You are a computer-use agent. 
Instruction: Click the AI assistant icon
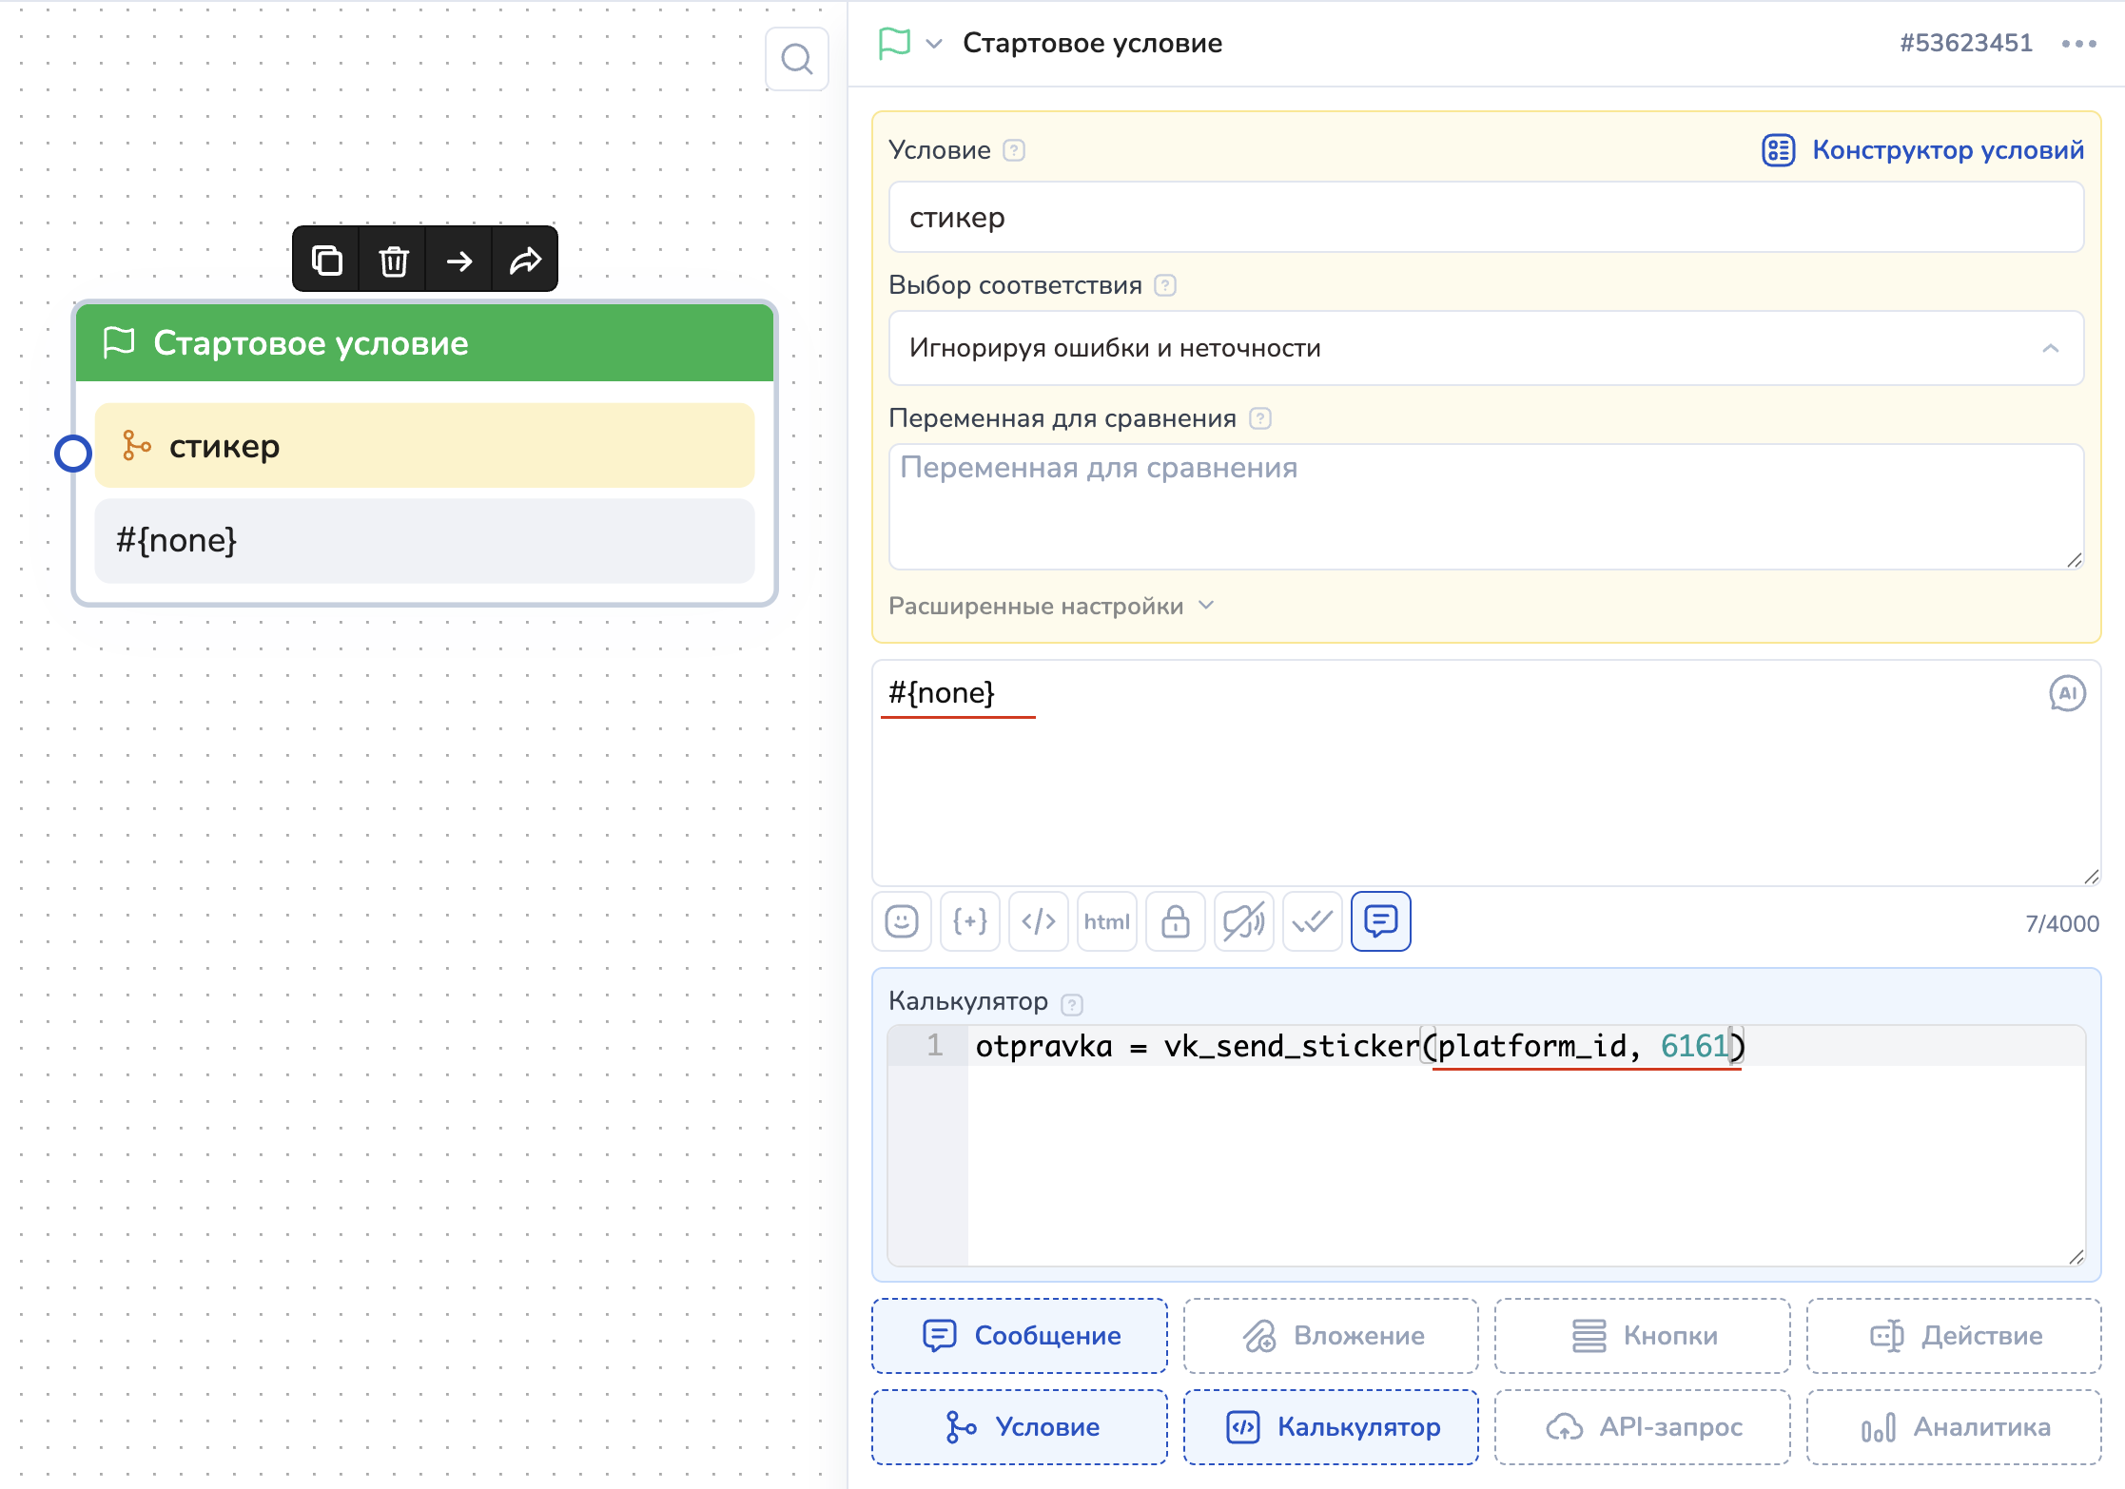(2066, 694)
